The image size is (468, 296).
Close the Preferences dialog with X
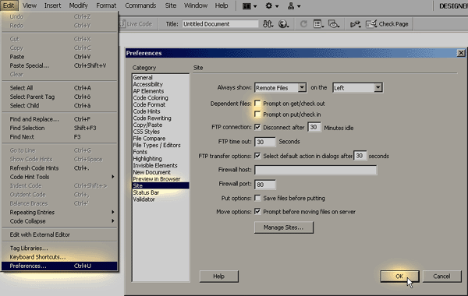click(461, 53)
